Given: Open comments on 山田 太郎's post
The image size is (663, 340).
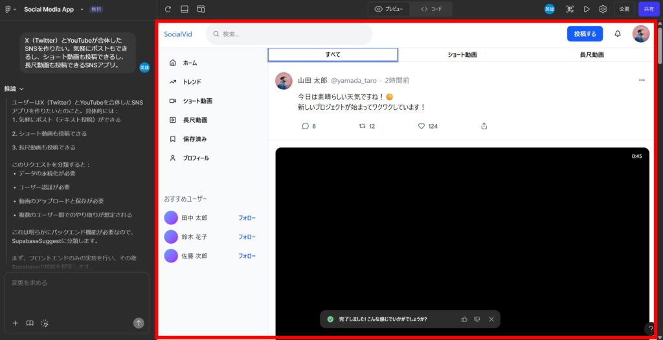Looking at the screenshot, I should click(305, 126).
